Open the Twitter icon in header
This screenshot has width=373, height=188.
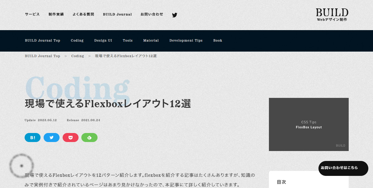tap(175, 15)
